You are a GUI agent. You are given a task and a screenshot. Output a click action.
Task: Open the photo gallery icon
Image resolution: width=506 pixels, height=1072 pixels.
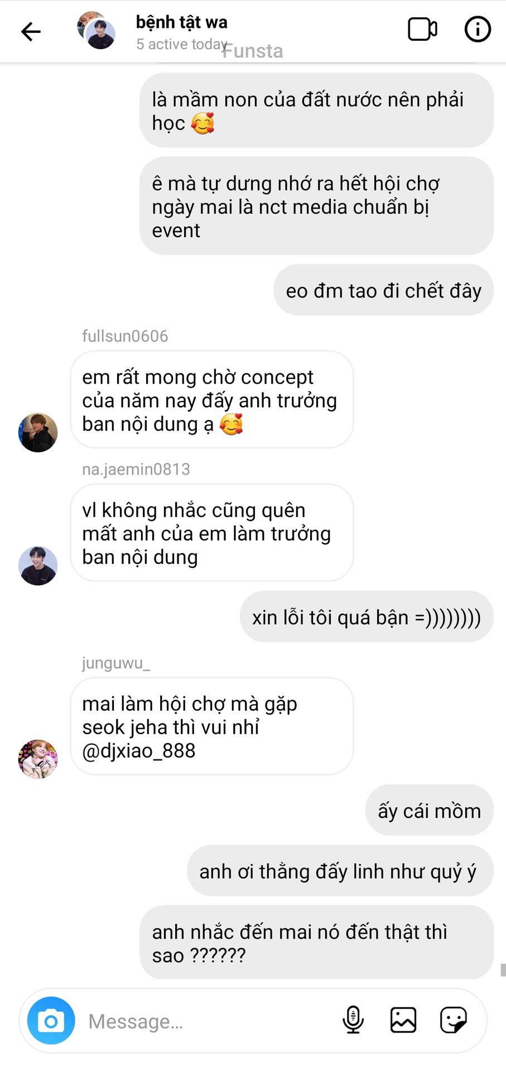click(403, 1020)
